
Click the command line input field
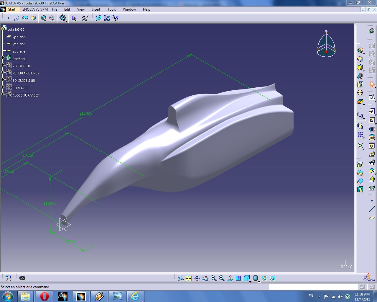click(313, 287)
